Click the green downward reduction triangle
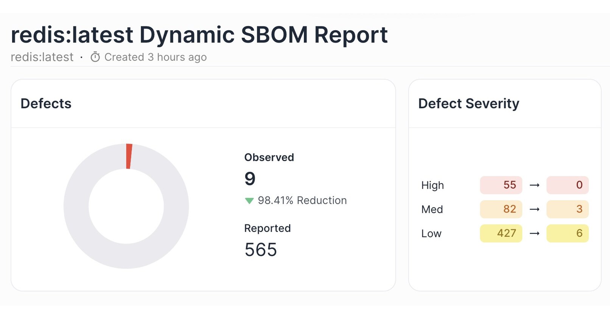Screen dimensions: 610x319 (249, 200)
